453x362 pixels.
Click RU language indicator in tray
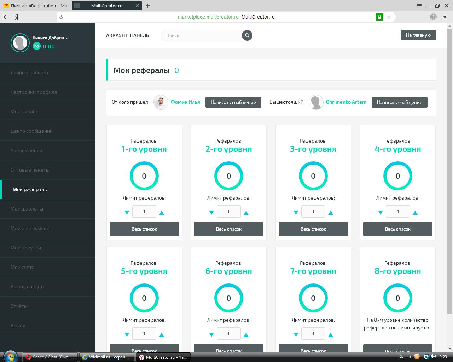tap(401, 356)
